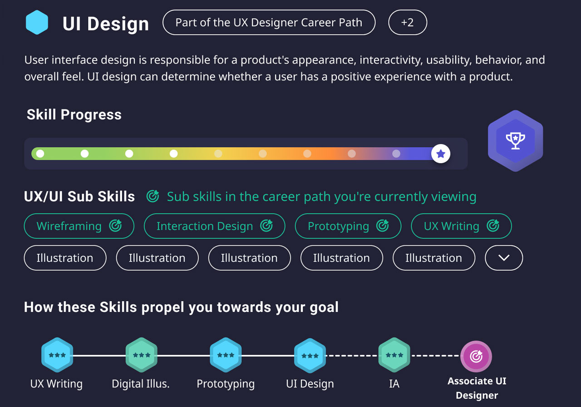This screenshot has width=581, height=407.
Task: Click Part of the UX Designer Career Path
Action: 269,22
